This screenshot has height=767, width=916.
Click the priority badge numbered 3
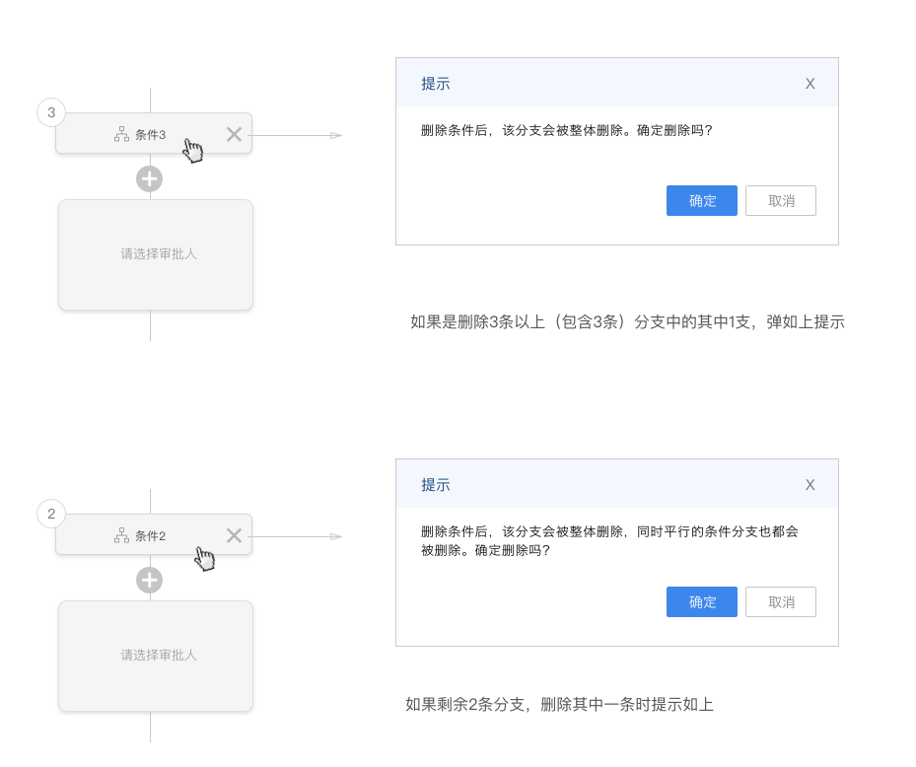pos(51,112)
